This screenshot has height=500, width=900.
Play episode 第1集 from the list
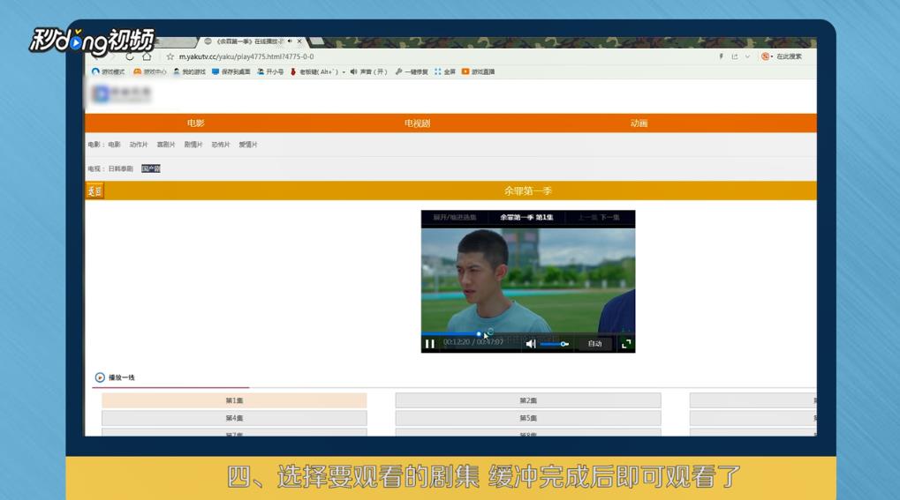pos(234,400)
